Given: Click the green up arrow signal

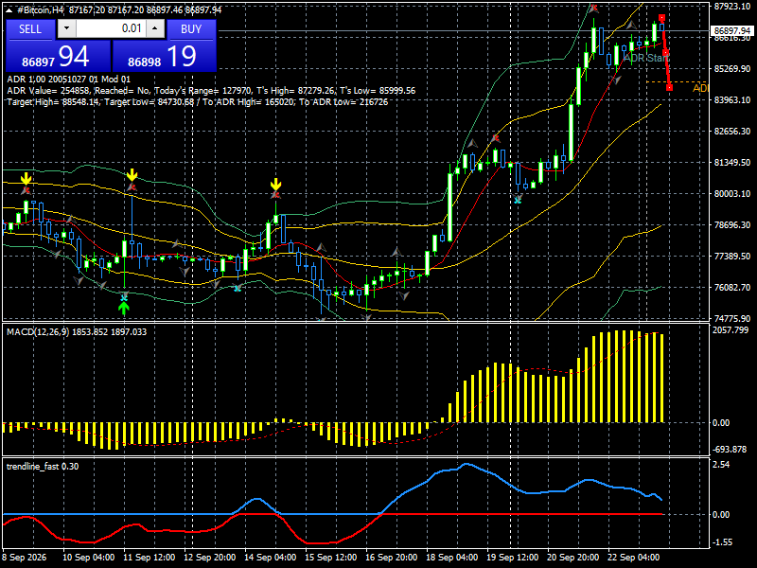Looking at the screenshot, I should [124, 309].
